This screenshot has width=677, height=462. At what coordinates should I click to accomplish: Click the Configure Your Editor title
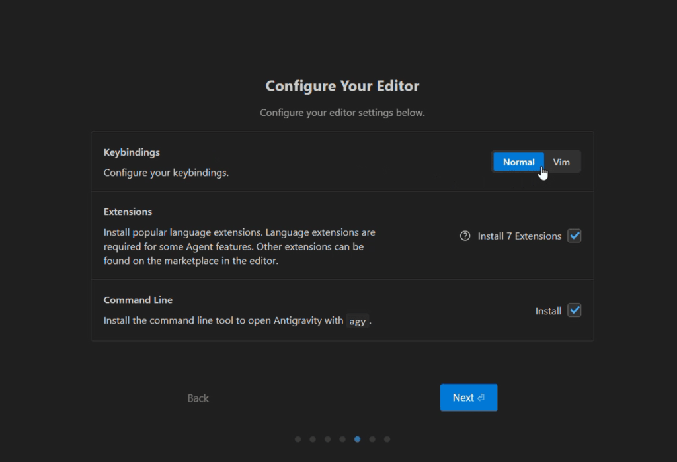pos(342,86)
